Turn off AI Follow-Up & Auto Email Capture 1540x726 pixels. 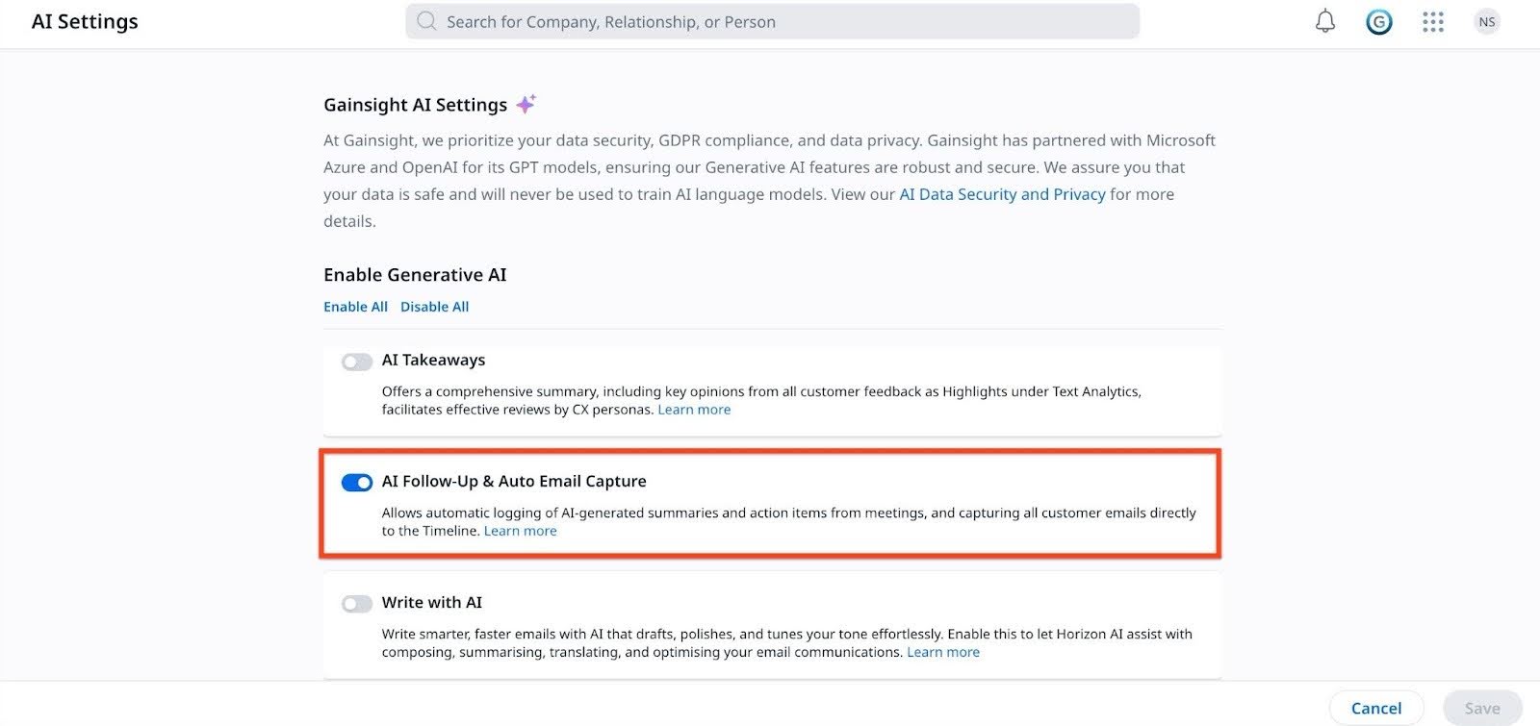(x=357, y=483)
